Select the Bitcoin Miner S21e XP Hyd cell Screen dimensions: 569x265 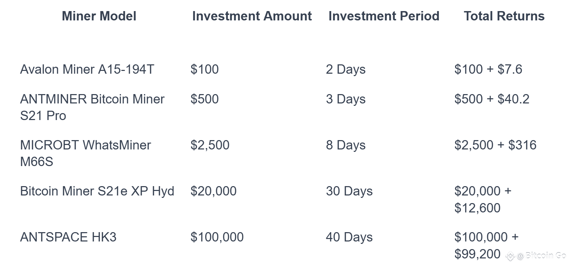tap(97, 191)
